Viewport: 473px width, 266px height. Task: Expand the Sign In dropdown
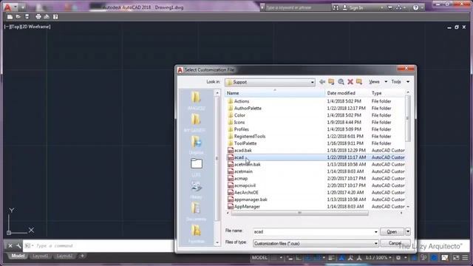(382, 8)
